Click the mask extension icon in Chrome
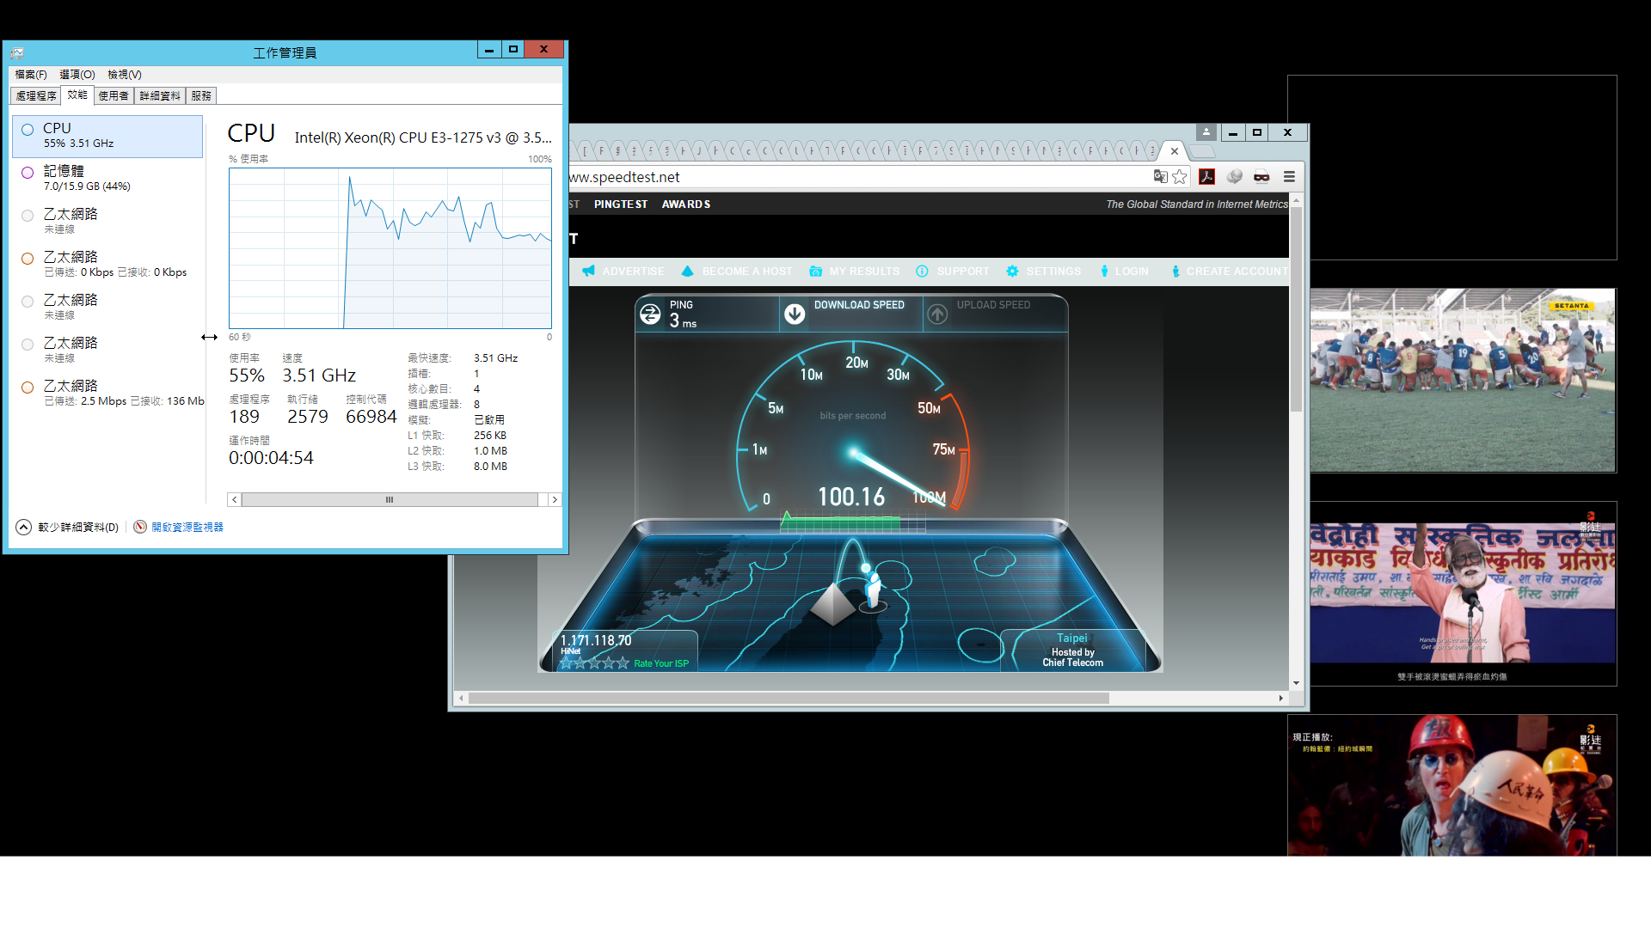The image size is (1651, 928). pyautogui.click(x=1261, y=177)
